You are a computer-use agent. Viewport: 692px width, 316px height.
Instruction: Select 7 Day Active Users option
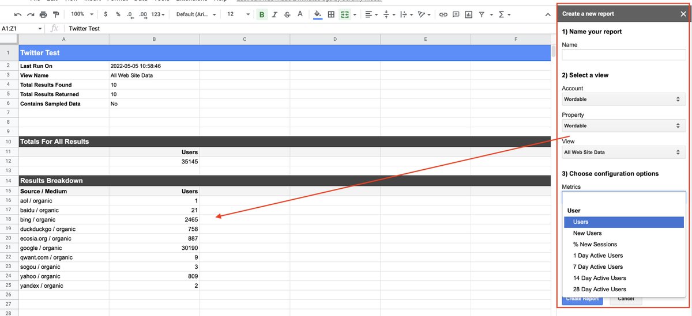pyautogui.click(x=624, y=267)
